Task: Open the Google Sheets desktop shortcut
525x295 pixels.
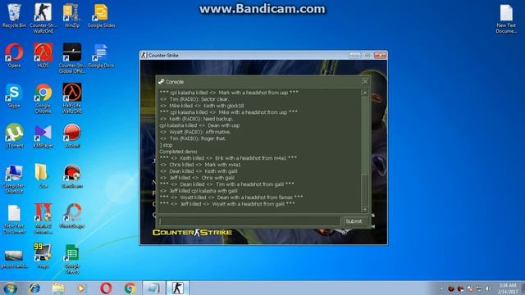Action: point(71,259)
